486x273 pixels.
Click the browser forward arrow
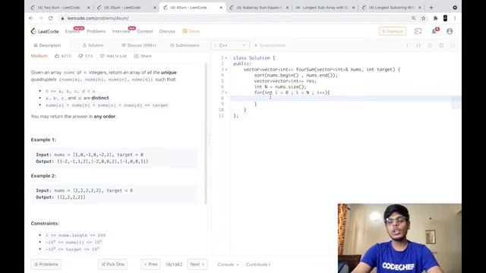(x=40, y=18)
